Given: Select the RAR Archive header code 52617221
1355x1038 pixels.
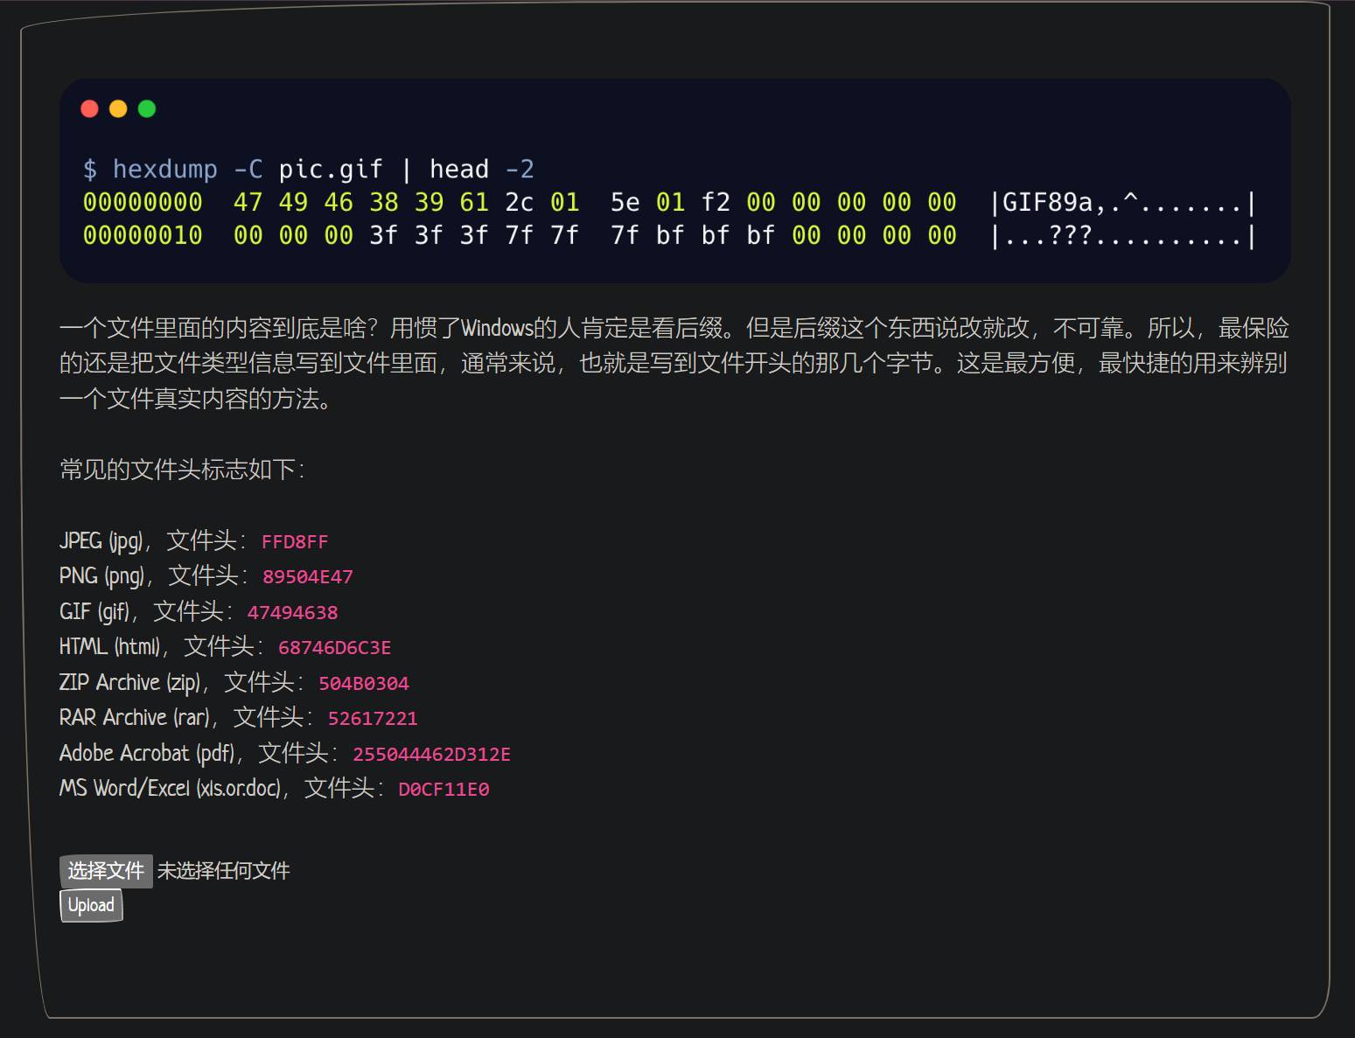Looking at the screenshot, I should click(374, 718).
